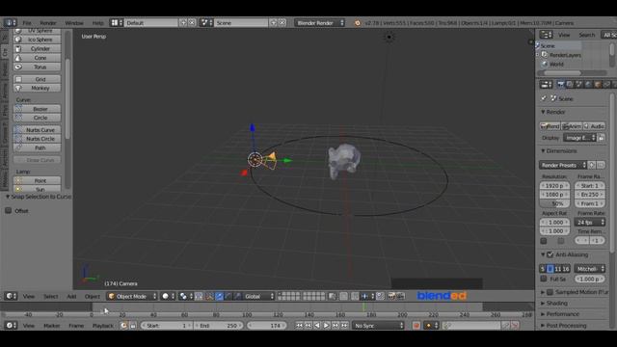Collapse the Snap Selection to Cursor panel
The image size is (617, 347).
tap(8, 197)
